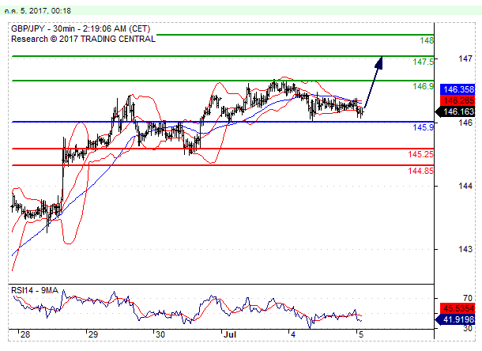The width and height of the screenshot is (482, 351).
Task: Select the 144.85 support level label
Action: coord(420,171)
